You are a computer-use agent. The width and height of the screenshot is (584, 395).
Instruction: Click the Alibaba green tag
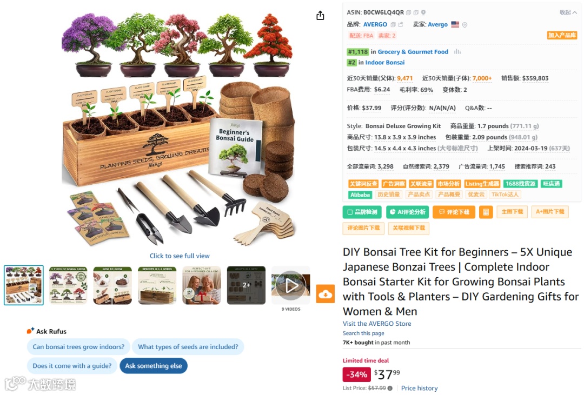click(360, 195)
